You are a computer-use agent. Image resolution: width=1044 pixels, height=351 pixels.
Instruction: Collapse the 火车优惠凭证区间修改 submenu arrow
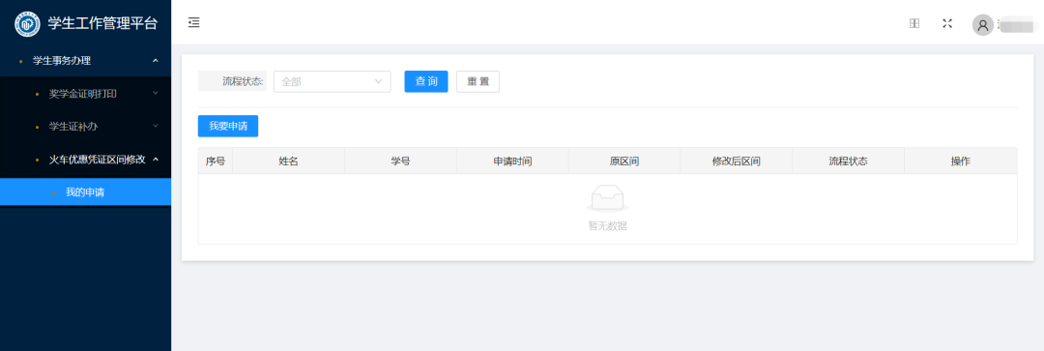pos(155,160)
